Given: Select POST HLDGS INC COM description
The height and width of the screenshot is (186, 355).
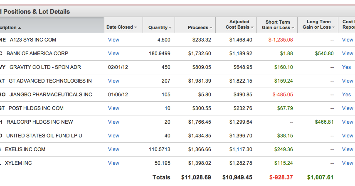Looking at the screenshot, I should point(36,108).
